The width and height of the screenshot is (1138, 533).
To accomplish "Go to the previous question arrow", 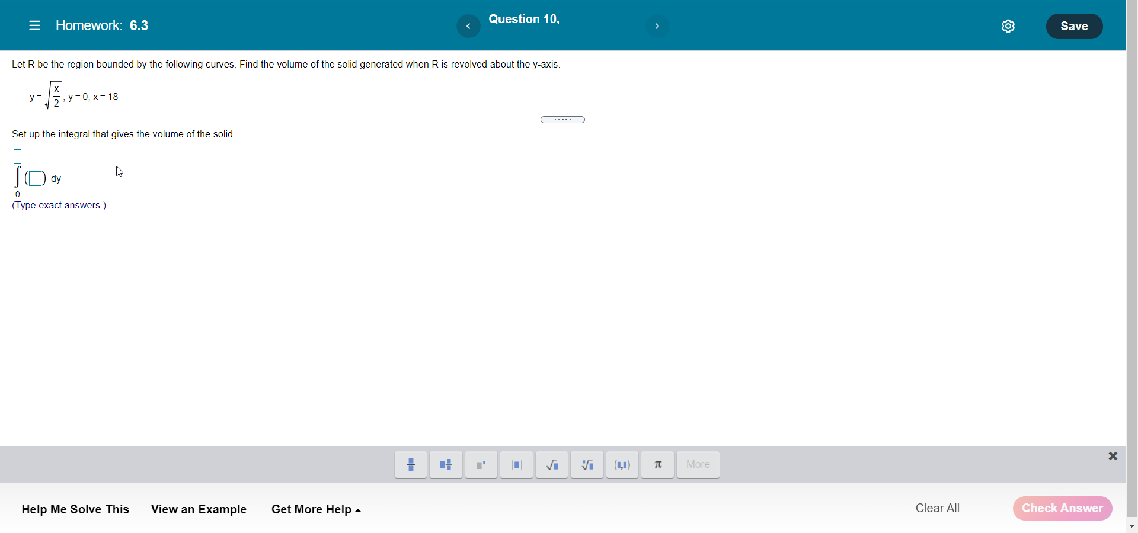I will tap(468, 26).
